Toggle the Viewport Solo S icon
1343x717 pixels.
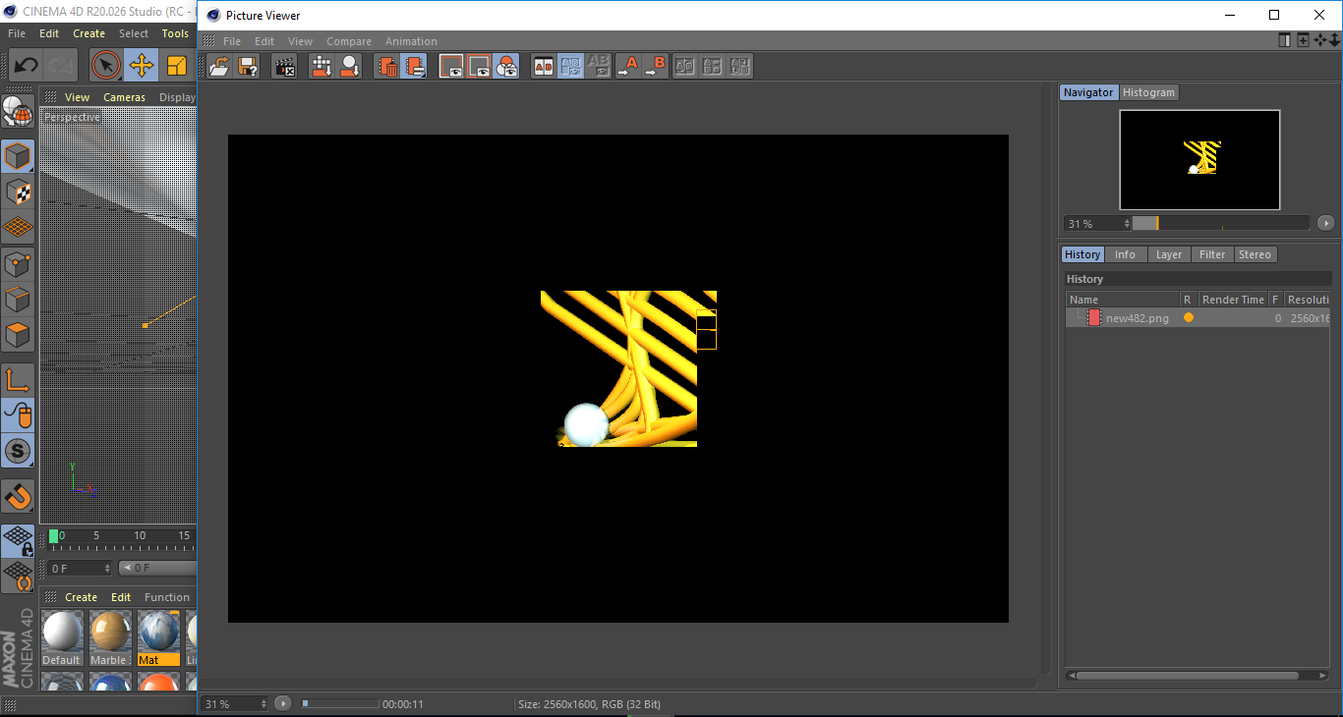pos(18,452)
